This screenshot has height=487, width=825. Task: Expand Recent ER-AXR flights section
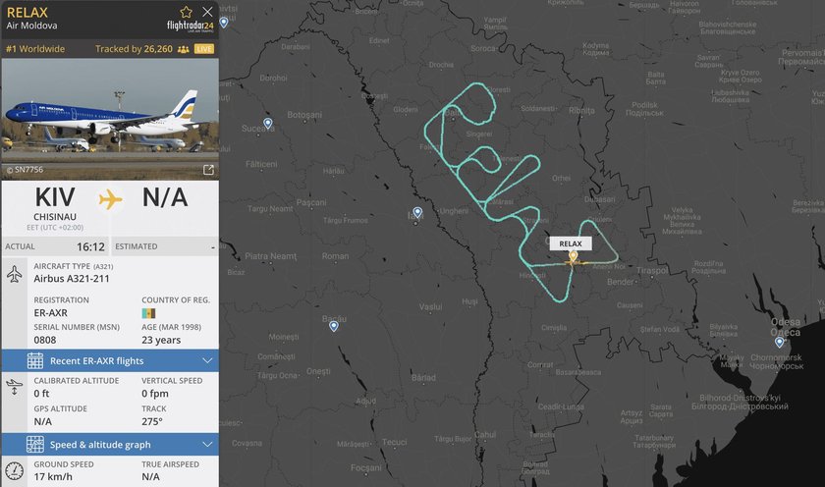(109, 360)
